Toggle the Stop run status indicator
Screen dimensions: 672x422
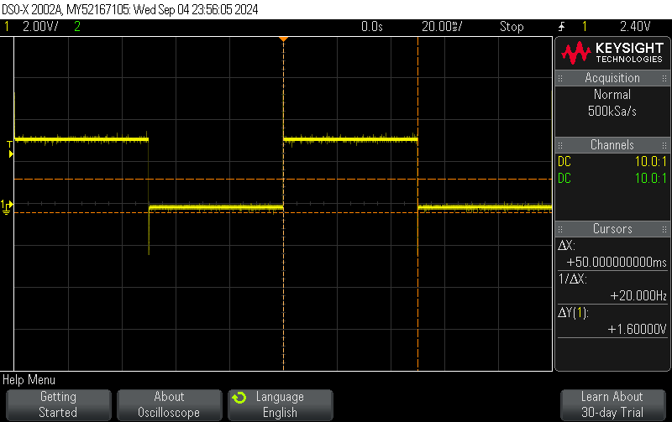[x=512, y=27]
